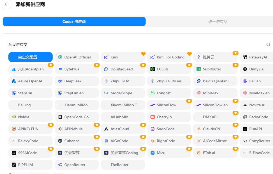Viewport: 273px width, 174px height.
Task: Open the preset supplier search icon
Action: pos(268,45)
